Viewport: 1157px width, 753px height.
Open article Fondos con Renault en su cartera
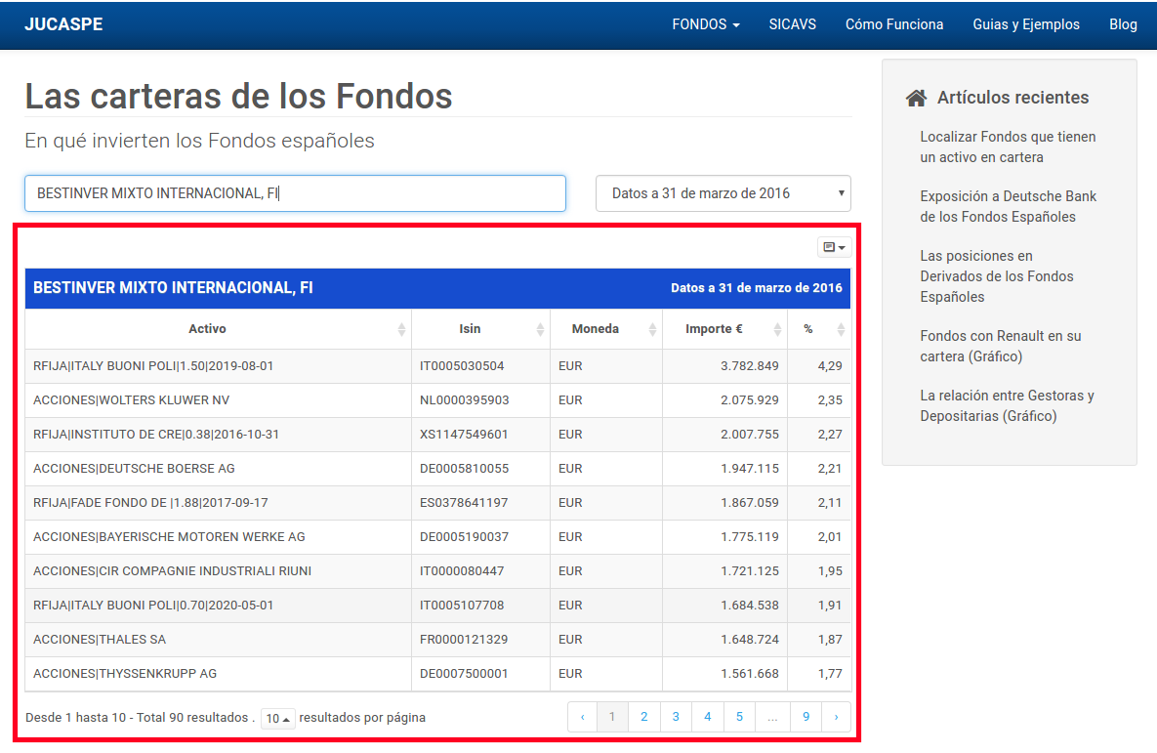(x=1001, y=347)
